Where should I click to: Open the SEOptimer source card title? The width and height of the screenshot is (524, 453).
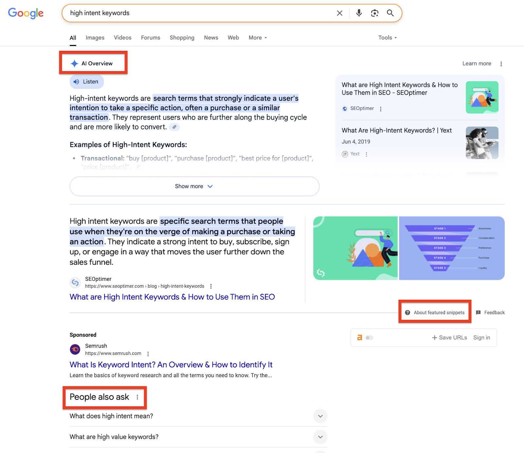click(400, 89)
